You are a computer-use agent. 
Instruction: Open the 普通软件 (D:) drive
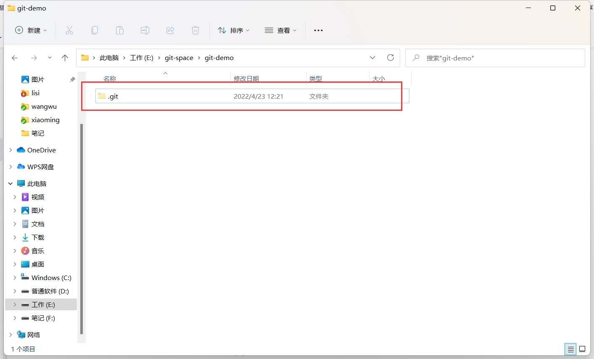[50, 291]
